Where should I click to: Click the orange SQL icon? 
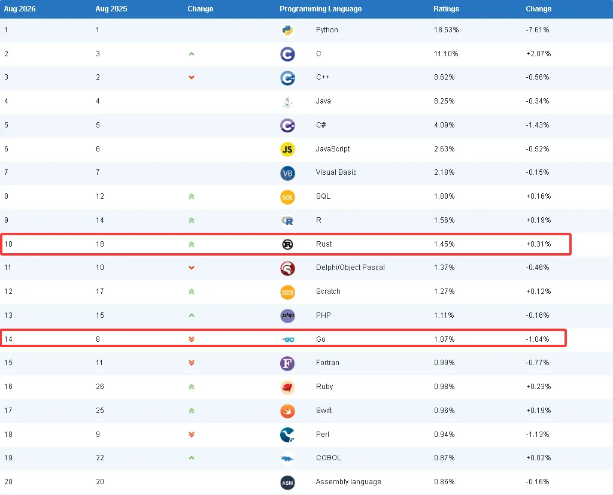pos(287,197)
